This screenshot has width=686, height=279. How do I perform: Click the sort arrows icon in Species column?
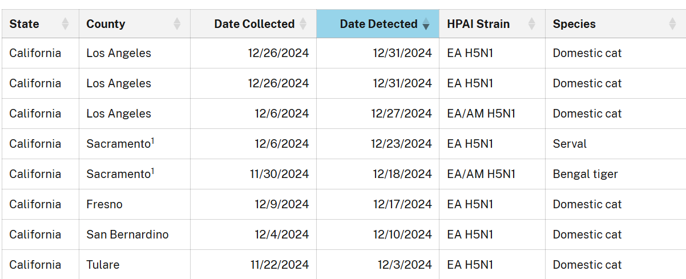pos(672,24)
